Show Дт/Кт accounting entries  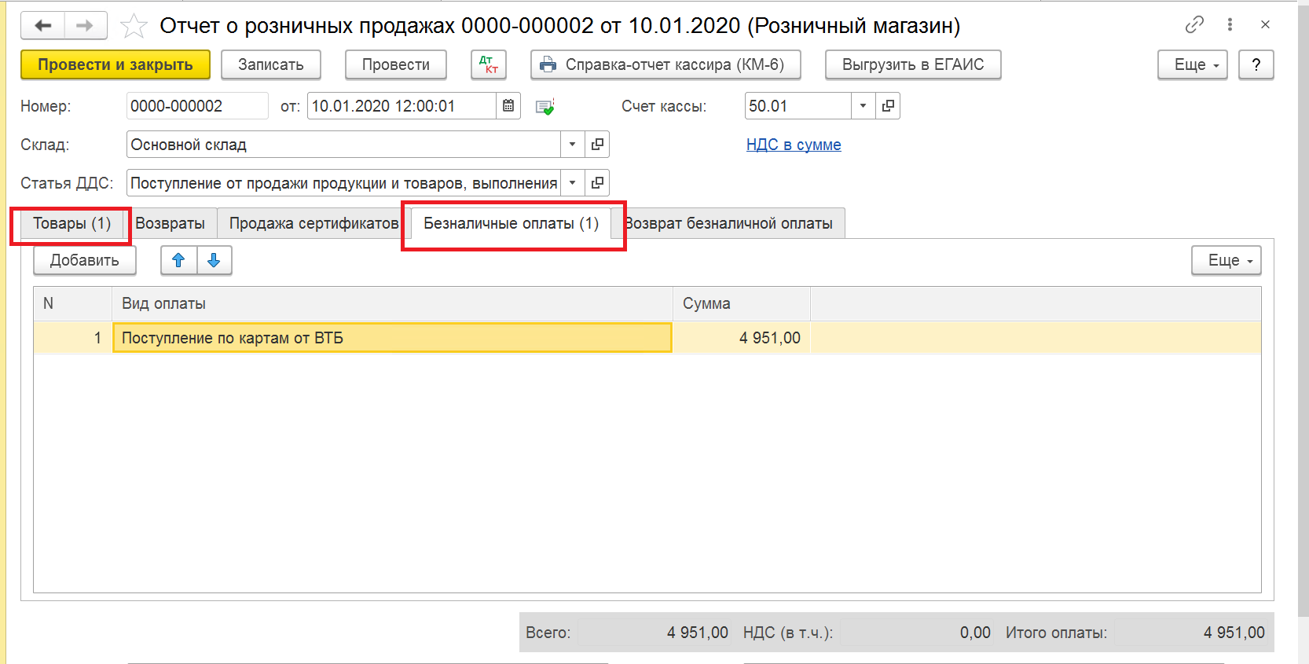(x=488, y=64)
